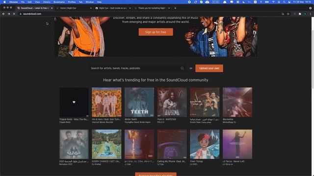
Task: Open the White Teeth album cover
Action: tap(139, 102)
